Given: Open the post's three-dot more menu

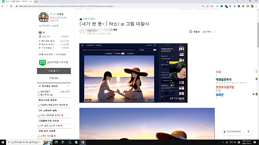Looking at the screenshot, I should click(x=214, y=32).
